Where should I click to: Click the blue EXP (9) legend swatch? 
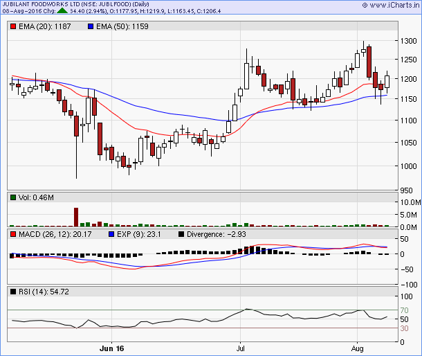coord(111,234)
